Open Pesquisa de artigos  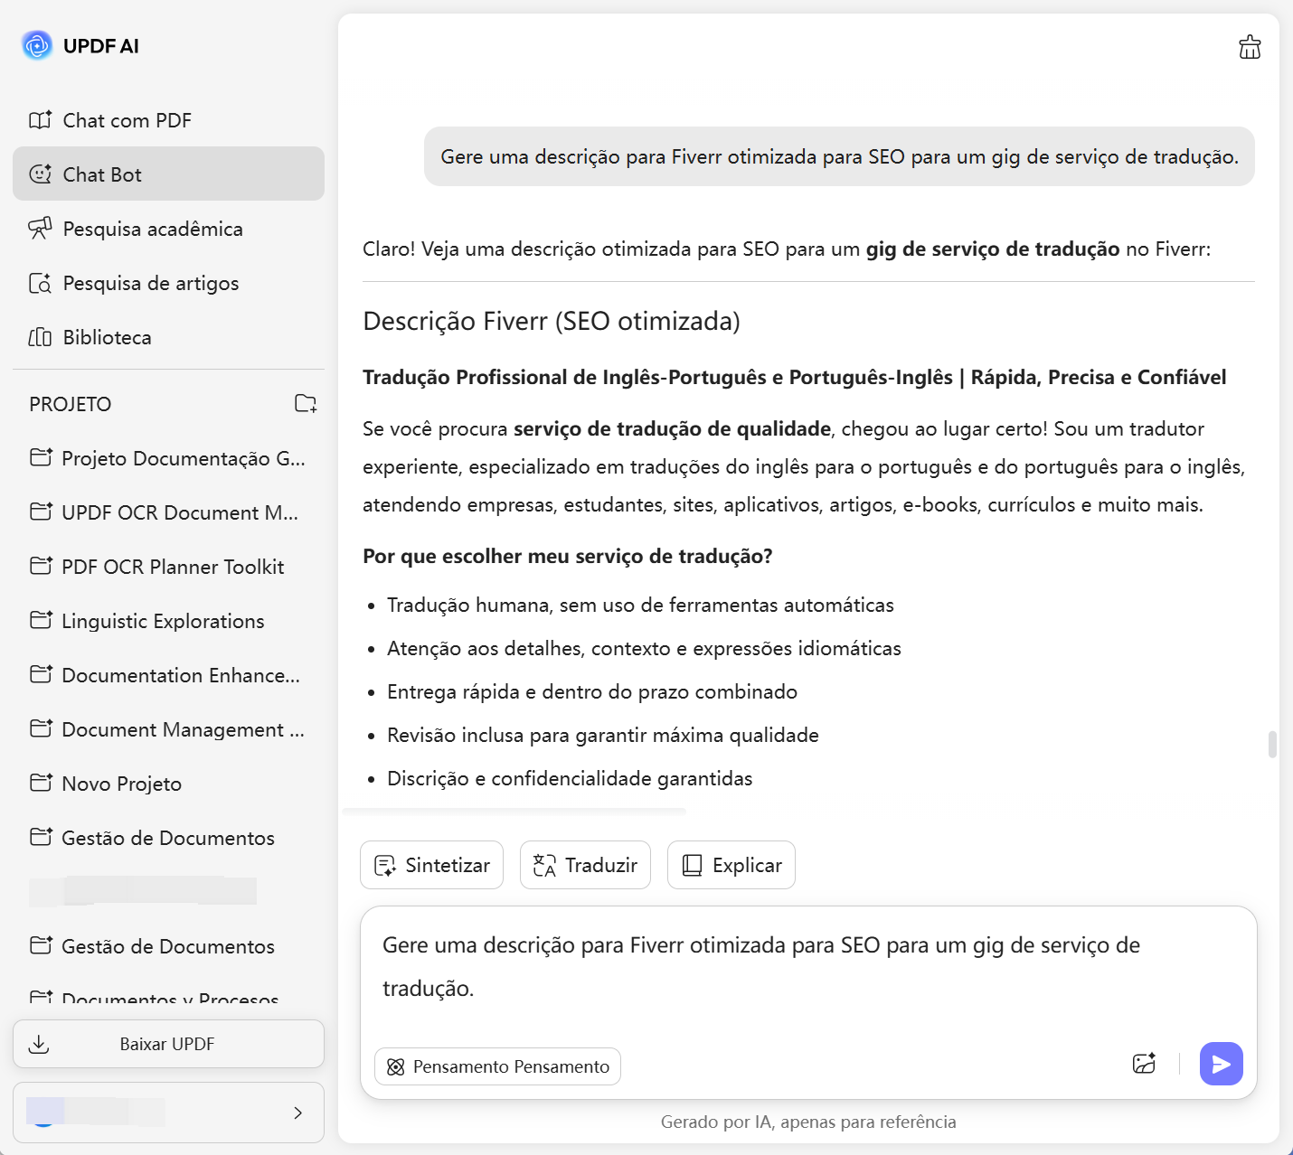coord(150,283)
